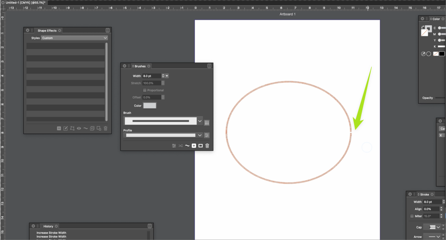Select the Stroke panel tab
Screen dimensions: 446x240
pyautogui.click(x=424, y=194)
